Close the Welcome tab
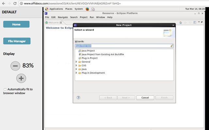Viewport: 209px width, 130px height. tap(61, 22)
